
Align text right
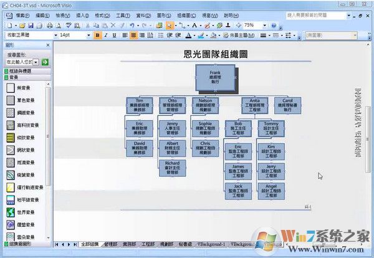tap(142, 36)
